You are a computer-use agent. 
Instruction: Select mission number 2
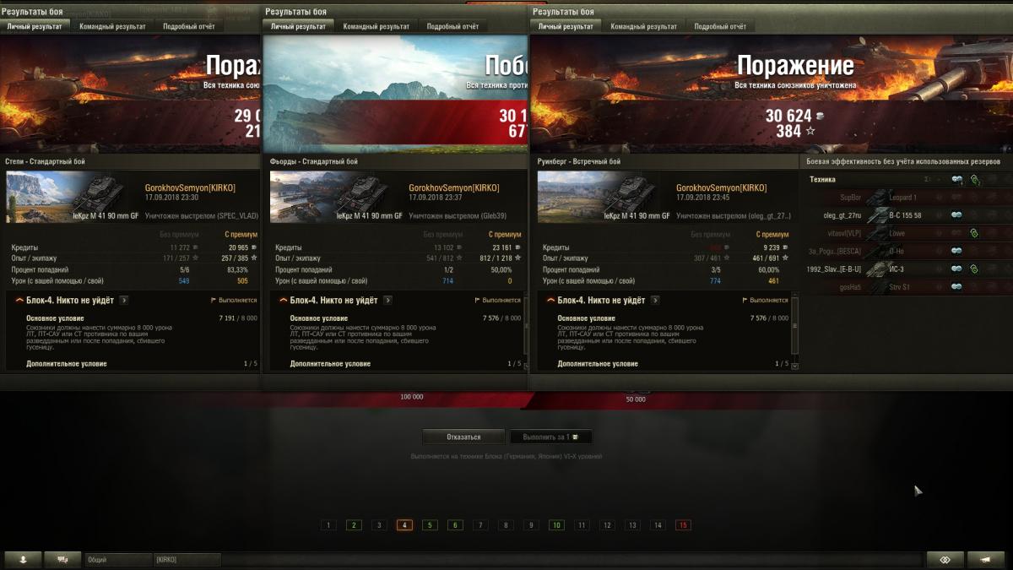(x=354, y=525)
